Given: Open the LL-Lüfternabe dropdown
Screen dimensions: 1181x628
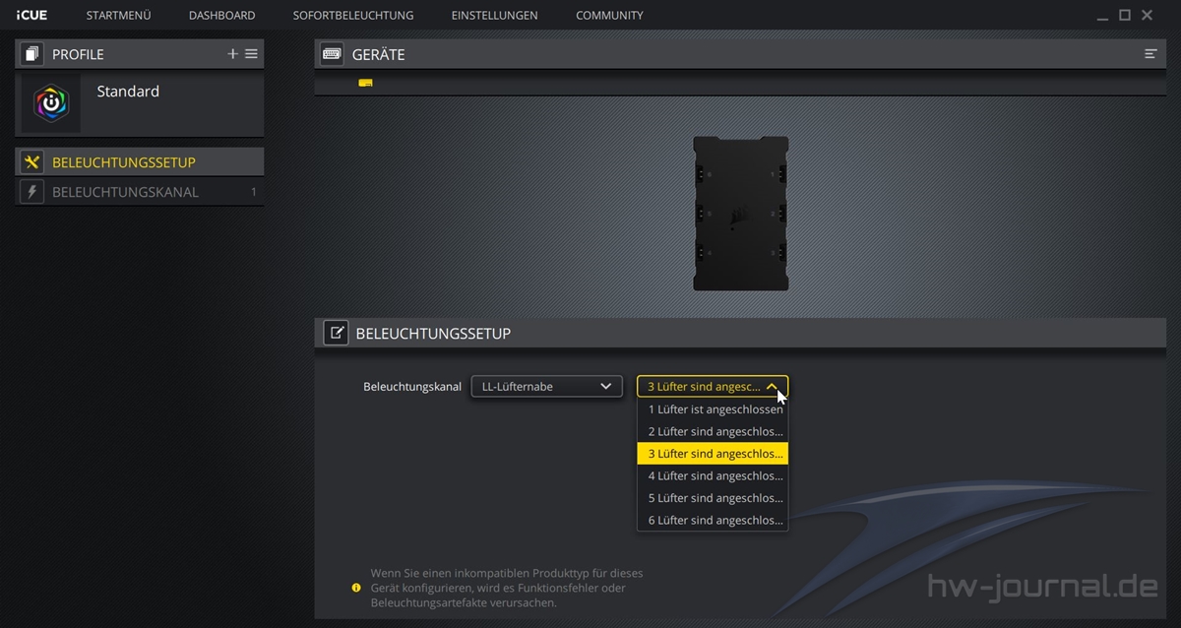Looking at the screenshot, I should click(x=546, y=387).
